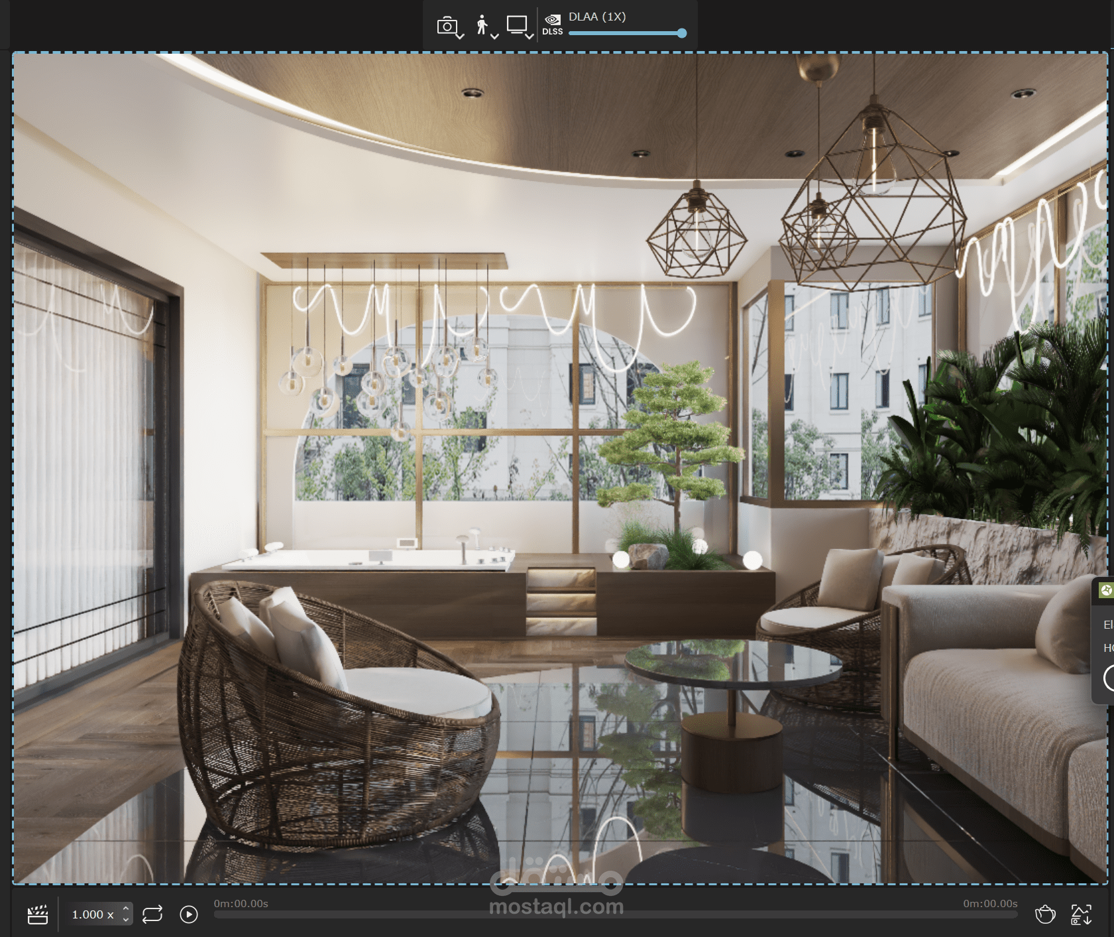This screenshot has height=937, width=1114.
Task: Click the teapot render icon
Action: (1045, 914)
